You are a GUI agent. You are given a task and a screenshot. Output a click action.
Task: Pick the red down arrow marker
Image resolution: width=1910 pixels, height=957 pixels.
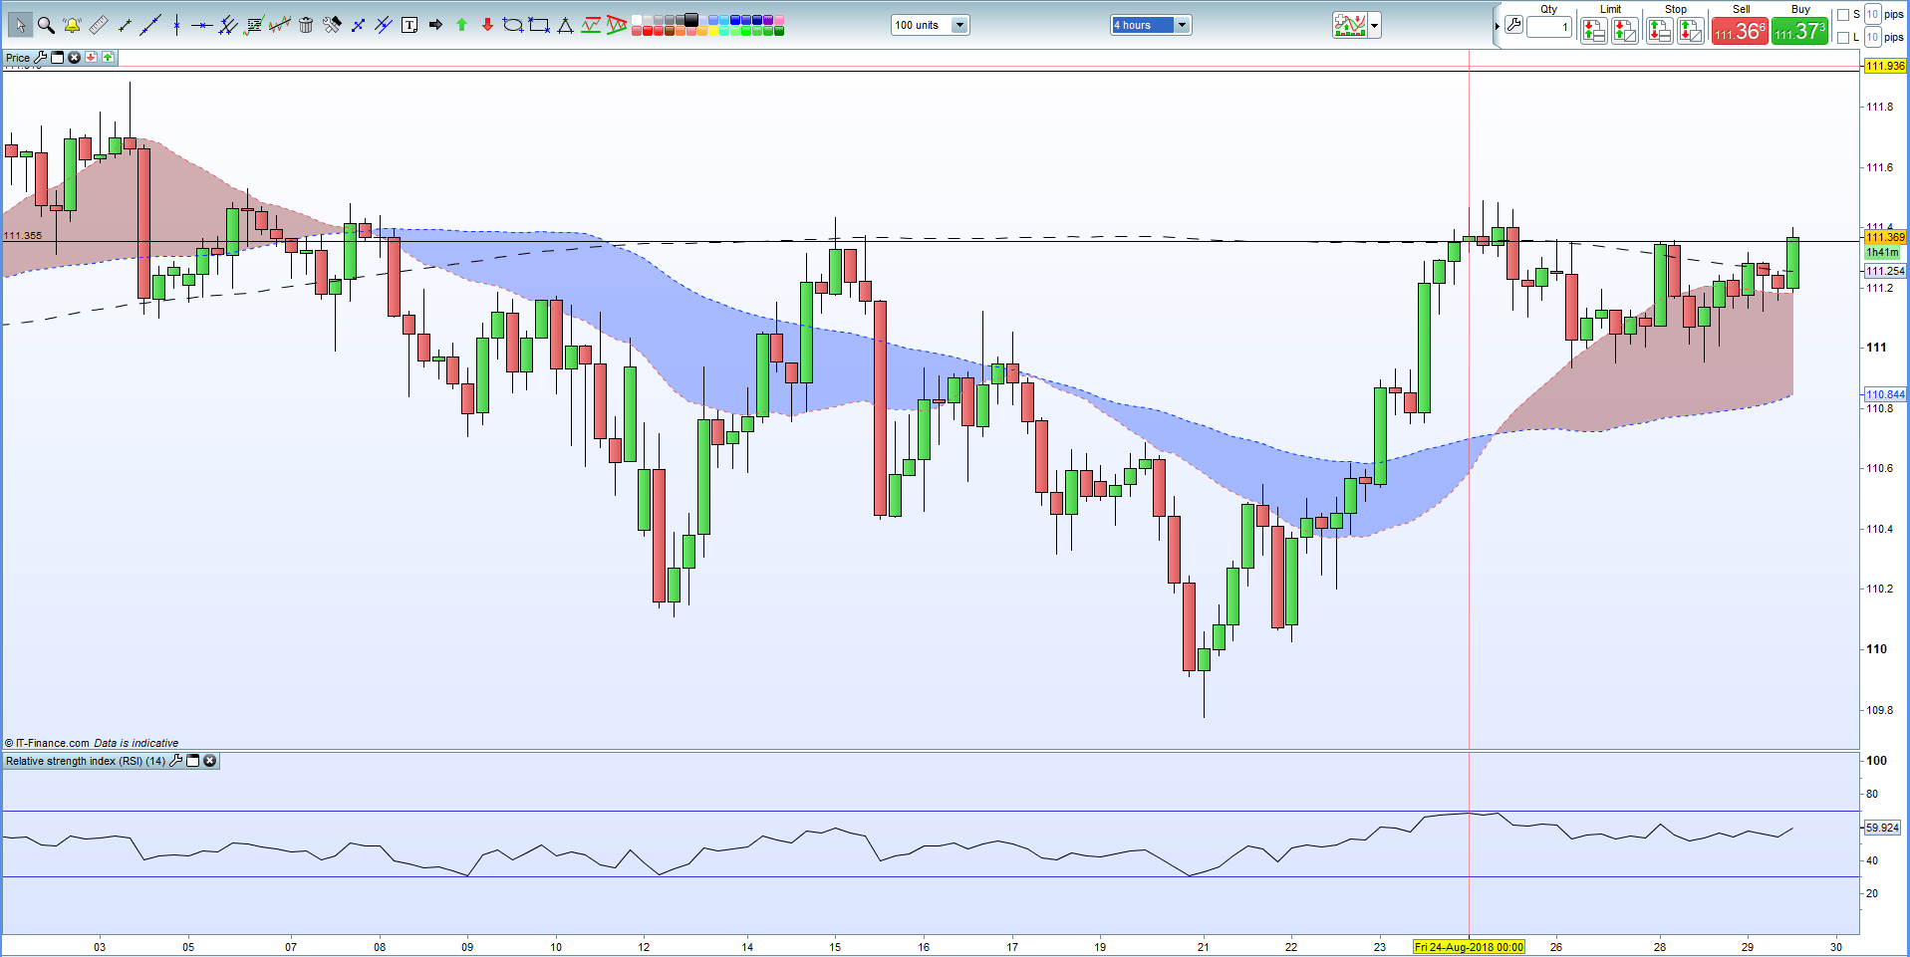487,25
